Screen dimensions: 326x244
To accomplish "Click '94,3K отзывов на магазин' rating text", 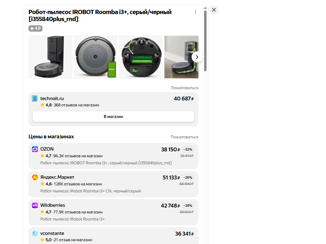I will (x=78, y=156).
